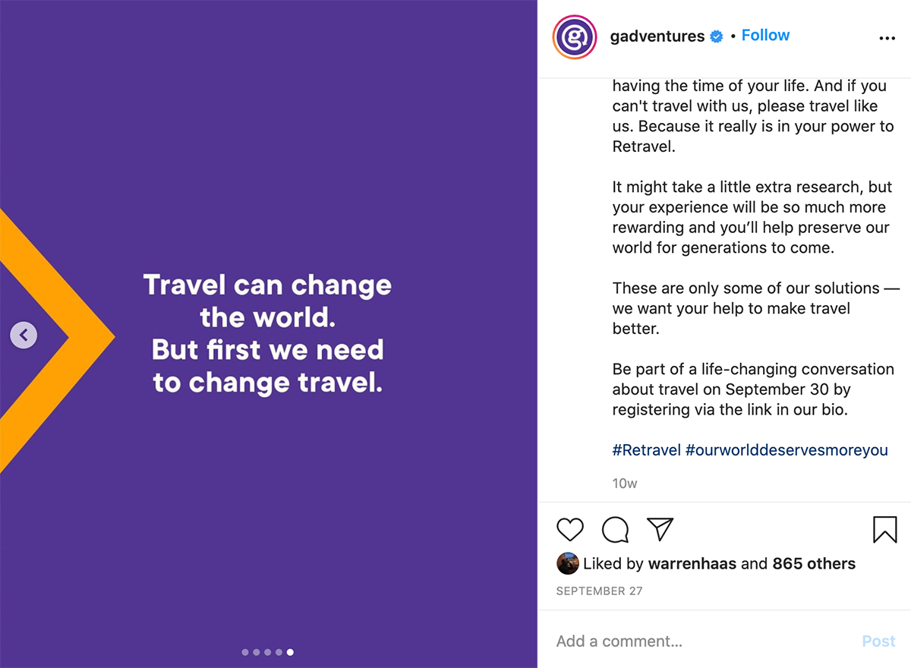Image resolution: width=911 pixels, height=668 pixels.
Task: View the 865 others who liked
Action: click(x=814, y=564)
